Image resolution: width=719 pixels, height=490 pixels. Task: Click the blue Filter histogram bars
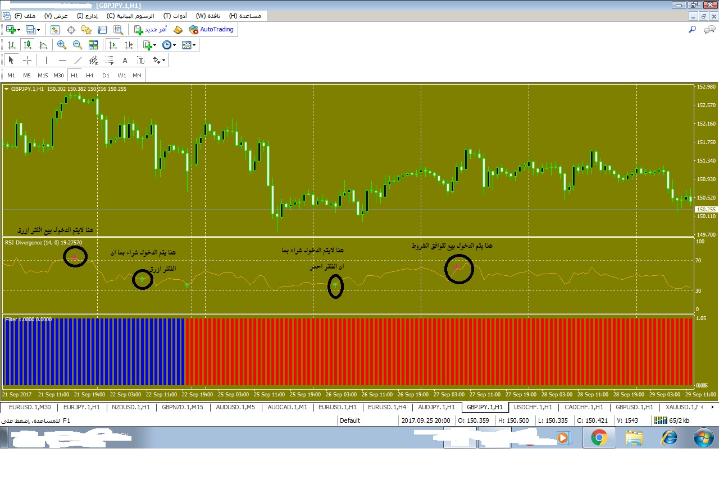tap(93, 352)
